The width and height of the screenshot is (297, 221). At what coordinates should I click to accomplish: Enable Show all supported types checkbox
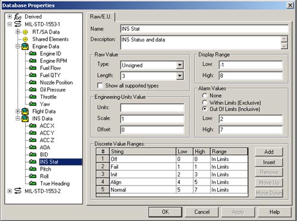tap(100, 85)
